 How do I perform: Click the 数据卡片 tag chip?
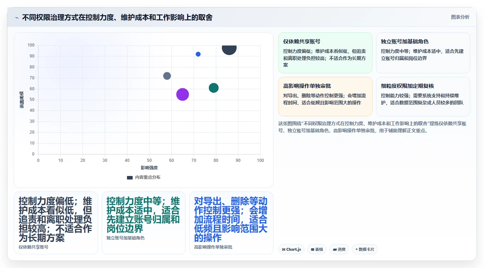[365, 249]
